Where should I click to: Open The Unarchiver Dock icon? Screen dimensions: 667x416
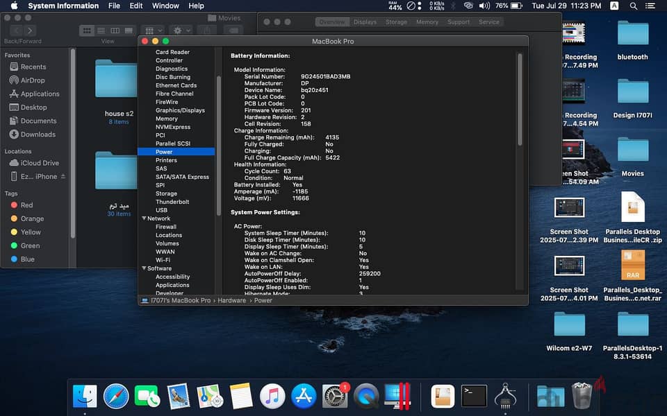pos(443,396)
